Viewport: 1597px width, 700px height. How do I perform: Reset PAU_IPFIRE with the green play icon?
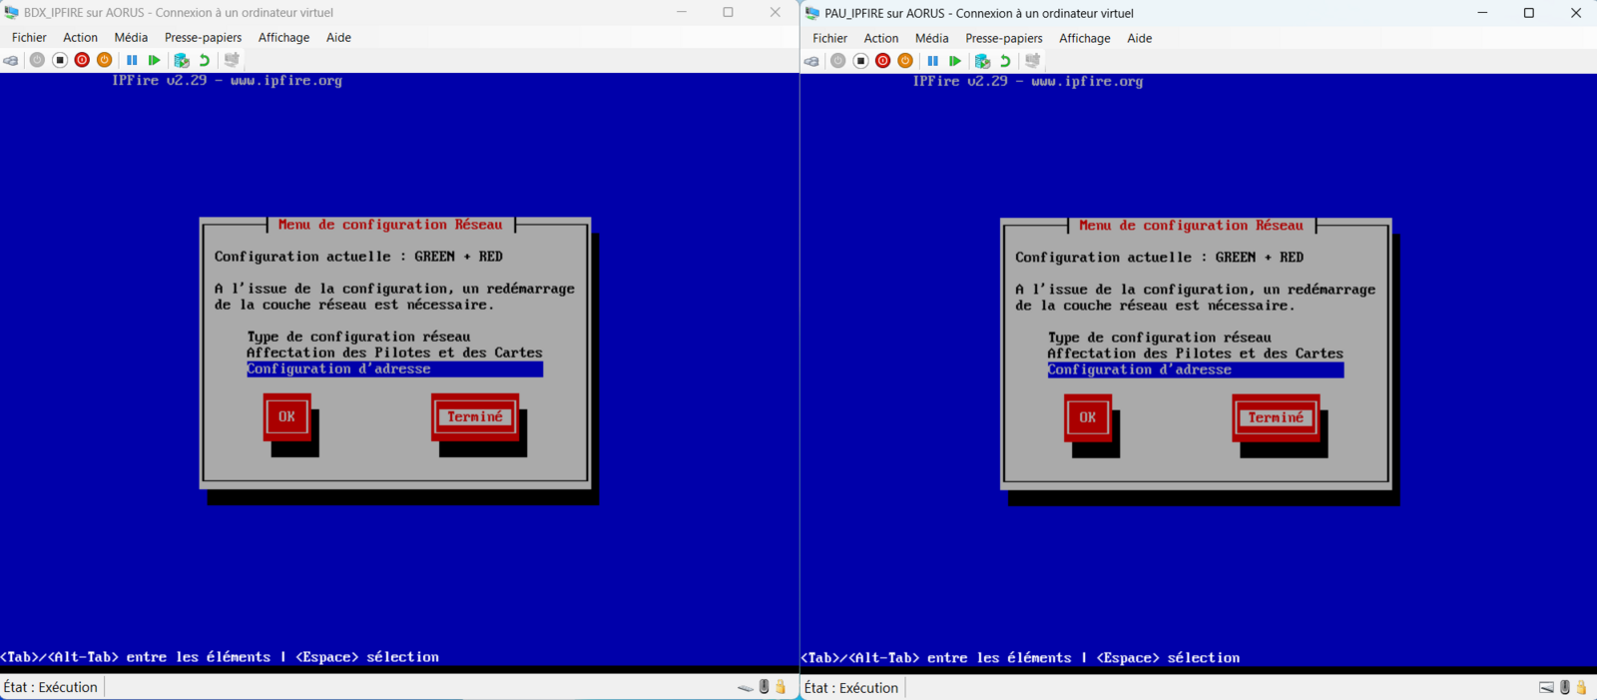point(955,61)
